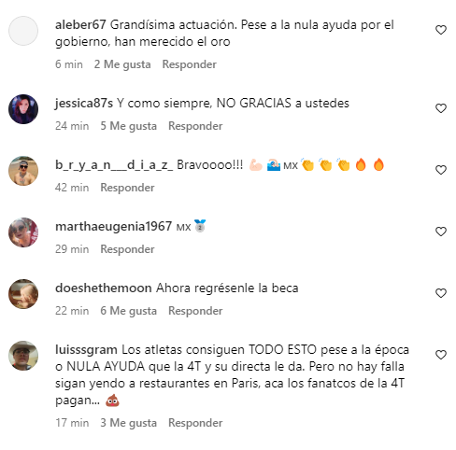Open the luisssgram username link
This screenshot has width=456, height=450.
[86, 350]
